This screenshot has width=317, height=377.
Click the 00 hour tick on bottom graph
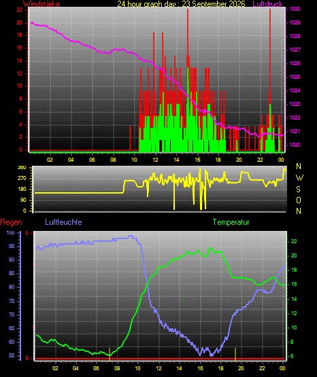pyautogui.click(x=282, y=368)
